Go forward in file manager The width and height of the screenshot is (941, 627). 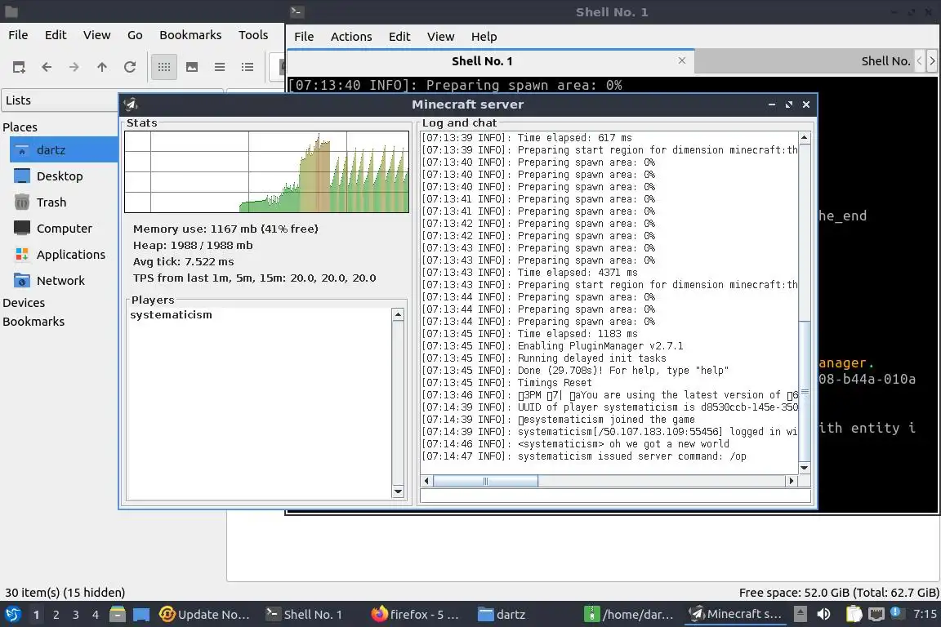point(74,67)
